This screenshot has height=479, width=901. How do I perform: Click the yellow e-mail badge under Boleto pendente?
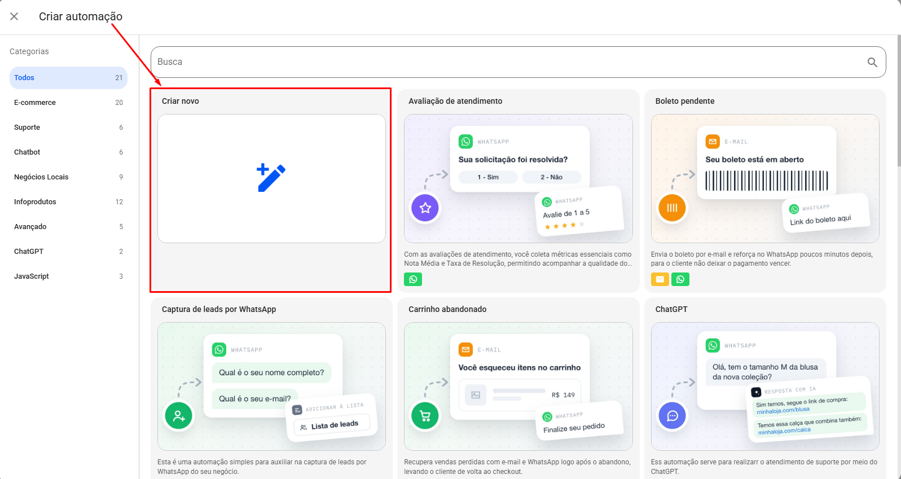tap(660, 279)
